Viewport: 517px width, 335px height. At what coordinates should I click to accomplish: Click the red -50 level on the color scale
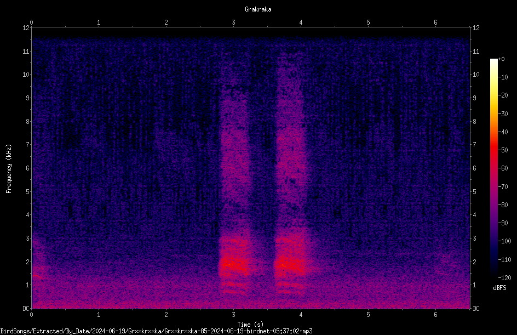pos(493,150)
